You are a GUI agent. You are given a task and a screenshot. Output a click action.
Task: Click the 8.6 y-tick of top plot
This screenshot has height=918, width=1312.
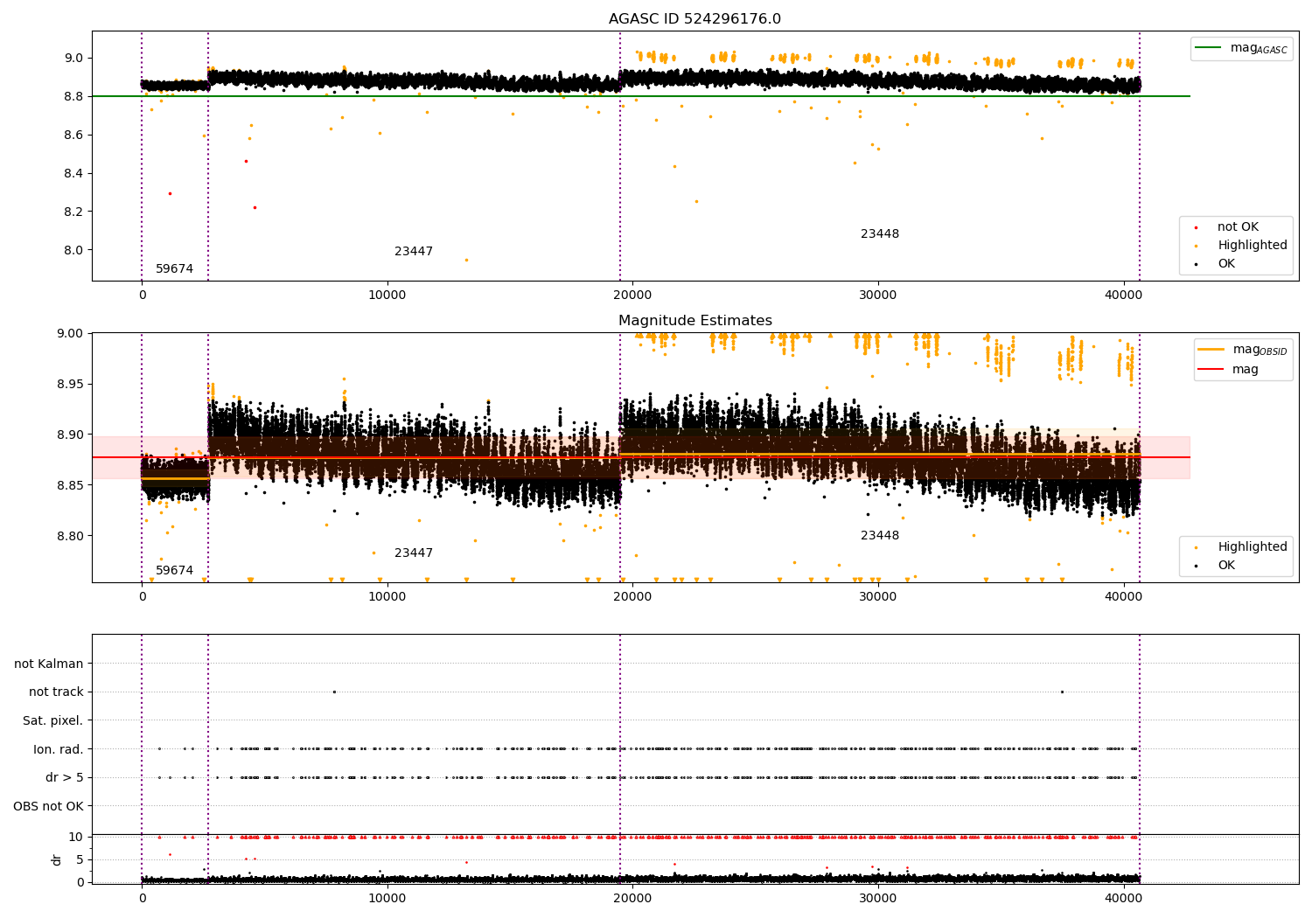coord(73,135)
